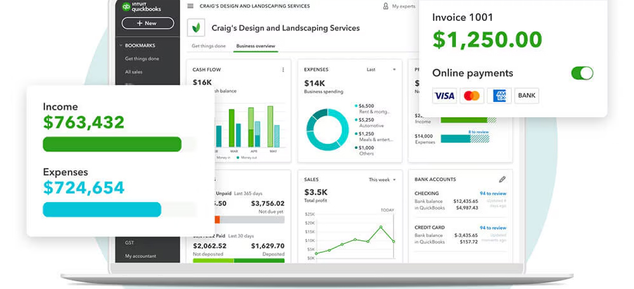This screenshot has height=289, width=634.
Task: Collapse the BOOKMARKS section chevron
Action: 120,46
